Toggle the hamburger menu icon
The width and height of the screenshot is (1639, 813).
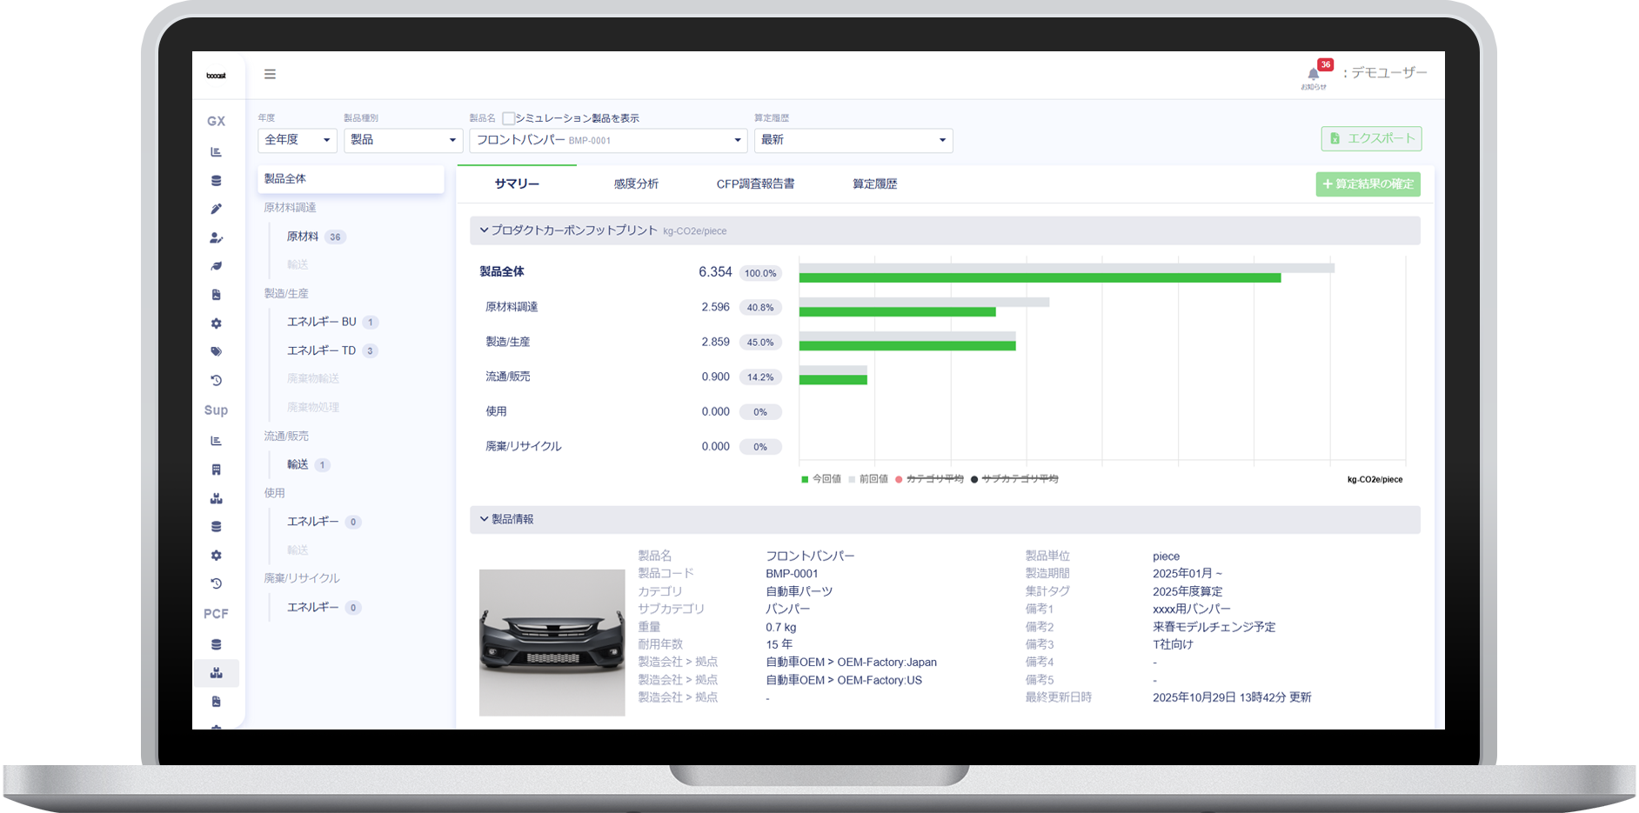(270, 74)
